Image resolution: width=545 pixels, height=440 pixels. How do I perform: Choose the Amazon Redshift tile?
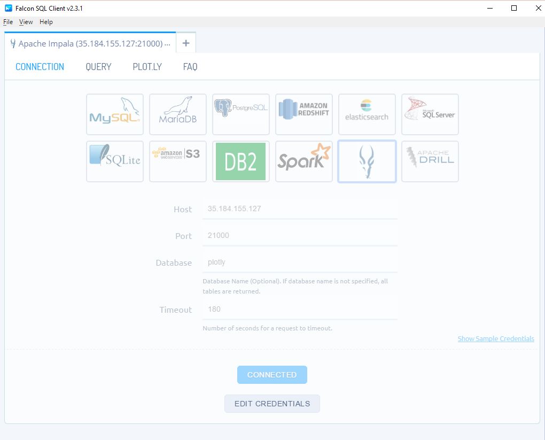(x=304, y=114)
